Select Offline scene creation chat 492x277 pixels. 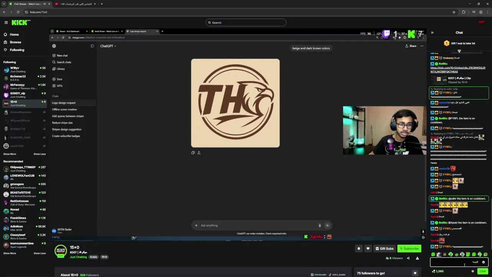65,109
